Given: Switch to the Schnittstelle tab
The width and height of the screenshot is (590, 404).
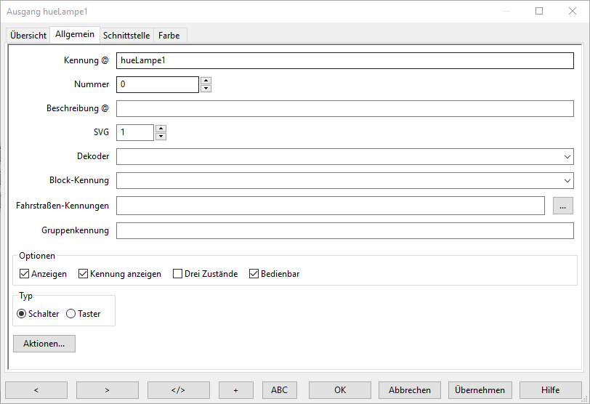Looking at the screenshot, I should point(126,36).
